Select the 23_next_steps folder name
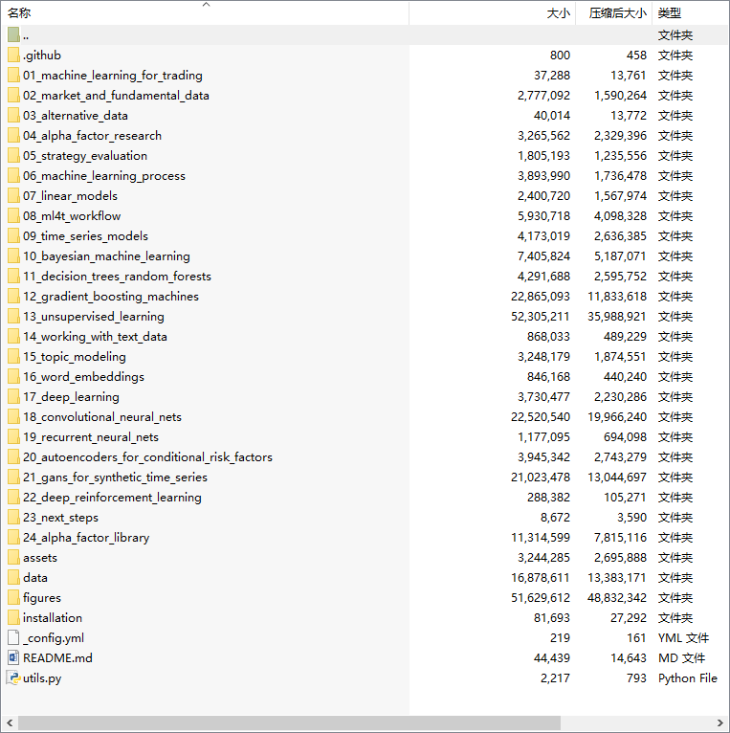The height and width of the screenshot is (733, 730). pos(61,517)
